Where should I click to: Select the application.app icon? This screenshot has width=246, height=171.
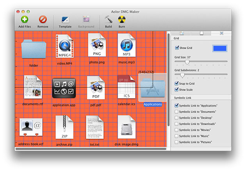pos(64,88)
